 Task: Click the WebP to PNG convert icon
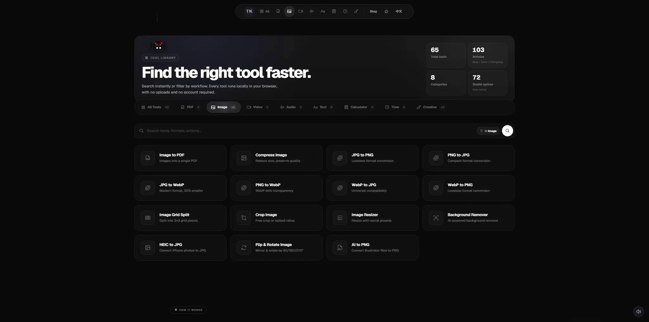point(436,188)
